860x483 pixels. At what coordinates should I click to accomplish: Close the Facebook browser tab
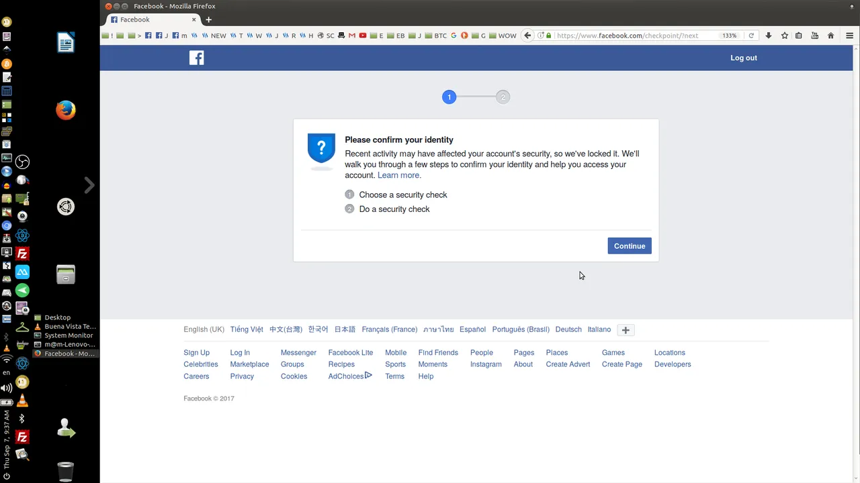coord(194,19)
